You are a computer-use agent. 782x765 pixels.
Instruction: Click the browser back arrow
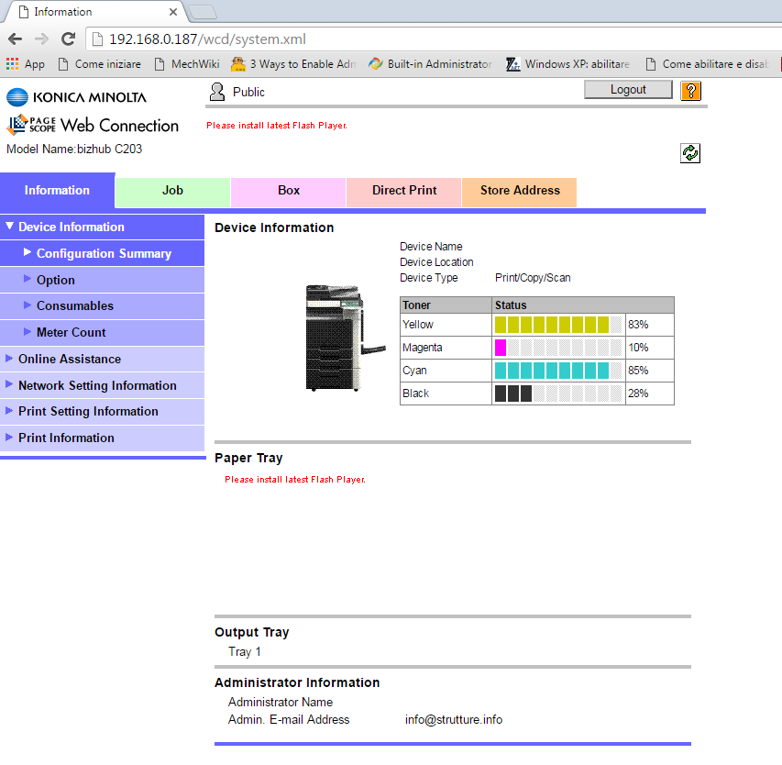point(15,39)
